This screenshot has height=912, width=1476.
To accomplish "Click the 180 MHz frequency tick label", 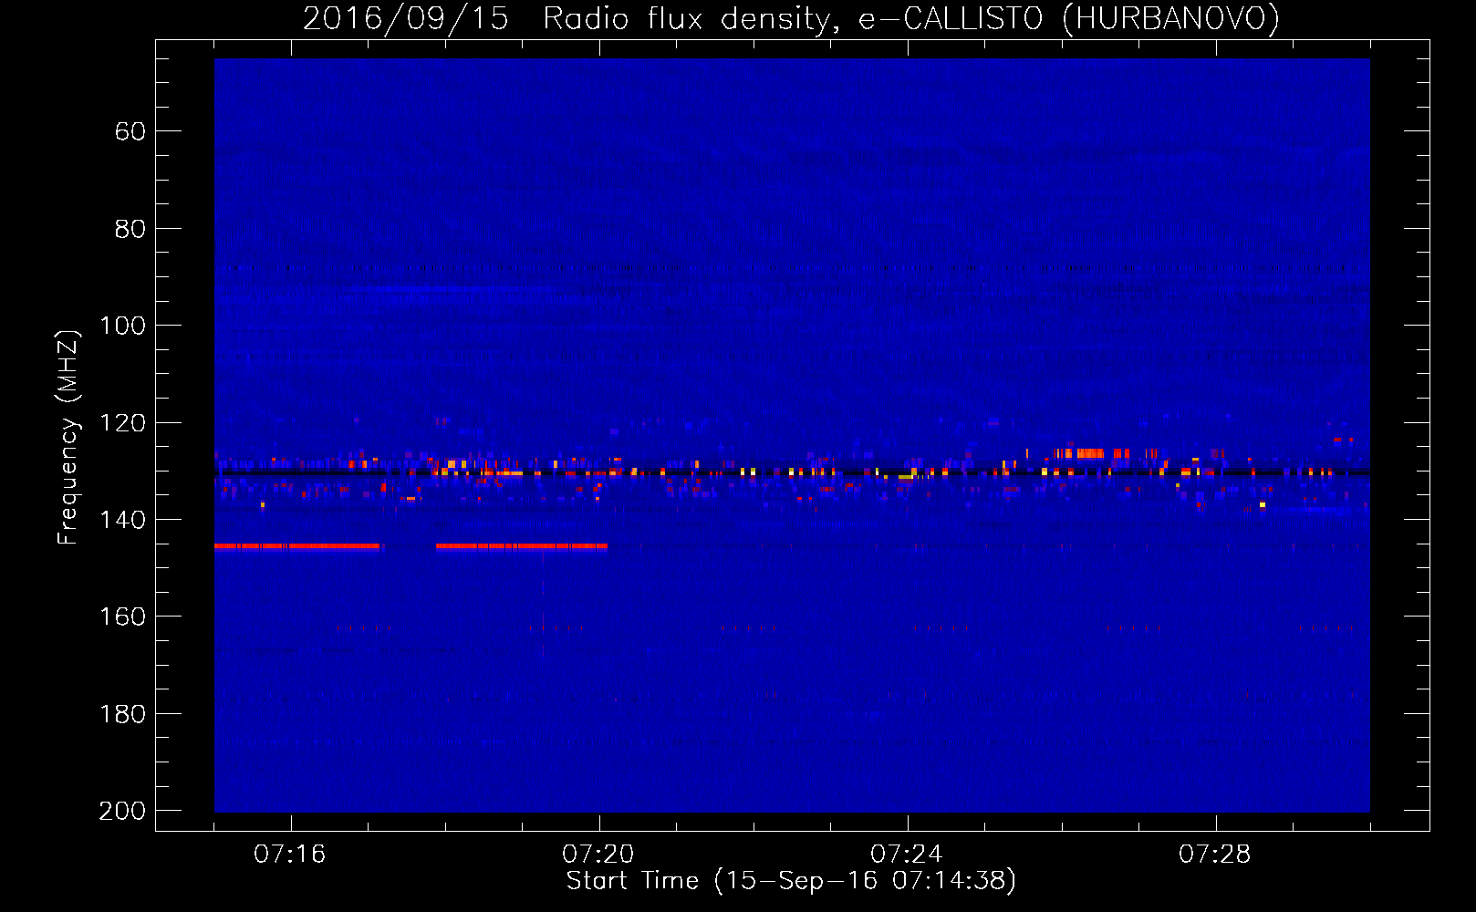I will tap(122, 714).
